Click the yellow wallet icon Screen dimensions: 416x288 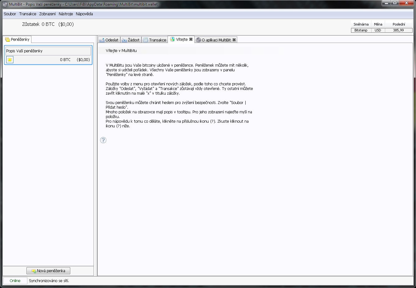10,59
